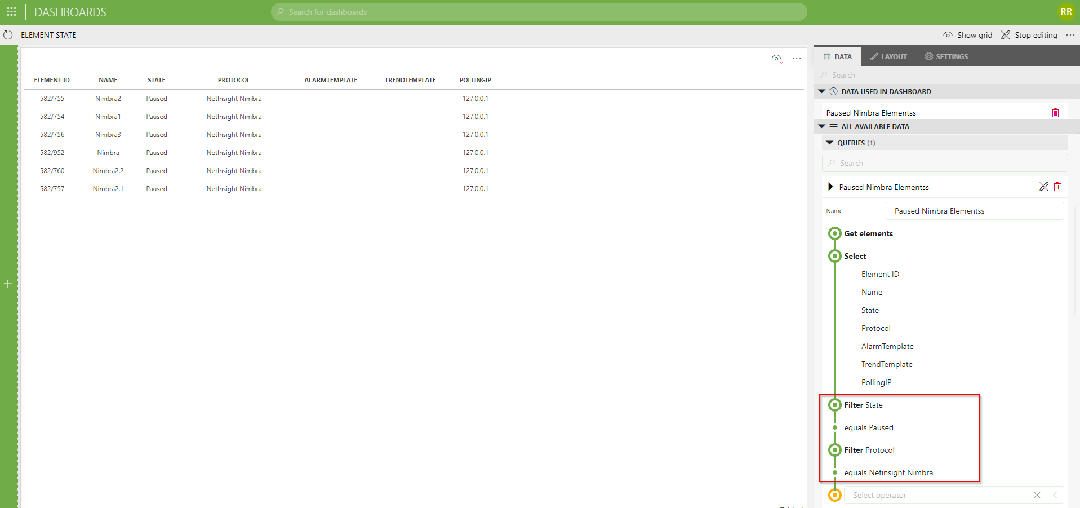Sort by POLLINGIP column header
Screen dimensions: 1080x508
(x=475, y=80)
